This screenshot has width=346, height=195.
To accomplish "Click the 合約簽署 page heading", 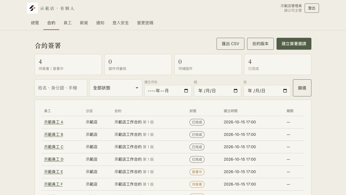I will coord(48,45).
